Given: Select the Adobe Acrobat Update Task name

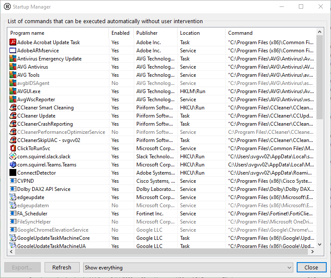Looking at the screenshot, I should (48, 42).
